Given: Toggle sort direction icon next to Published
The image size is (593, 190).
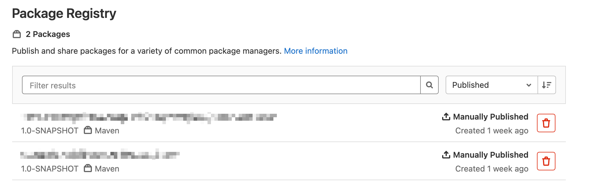Looking at the screenshot, I should [547, 85].
